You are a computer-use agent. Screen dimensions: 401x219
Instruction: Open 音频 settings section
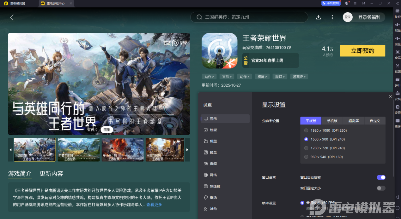tap(225, 164)
